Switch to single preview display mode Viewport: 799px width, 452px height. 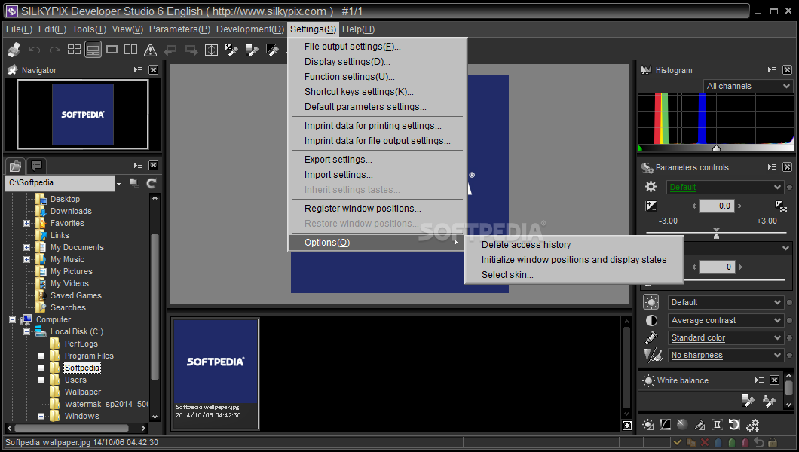[x=112, y=50]
